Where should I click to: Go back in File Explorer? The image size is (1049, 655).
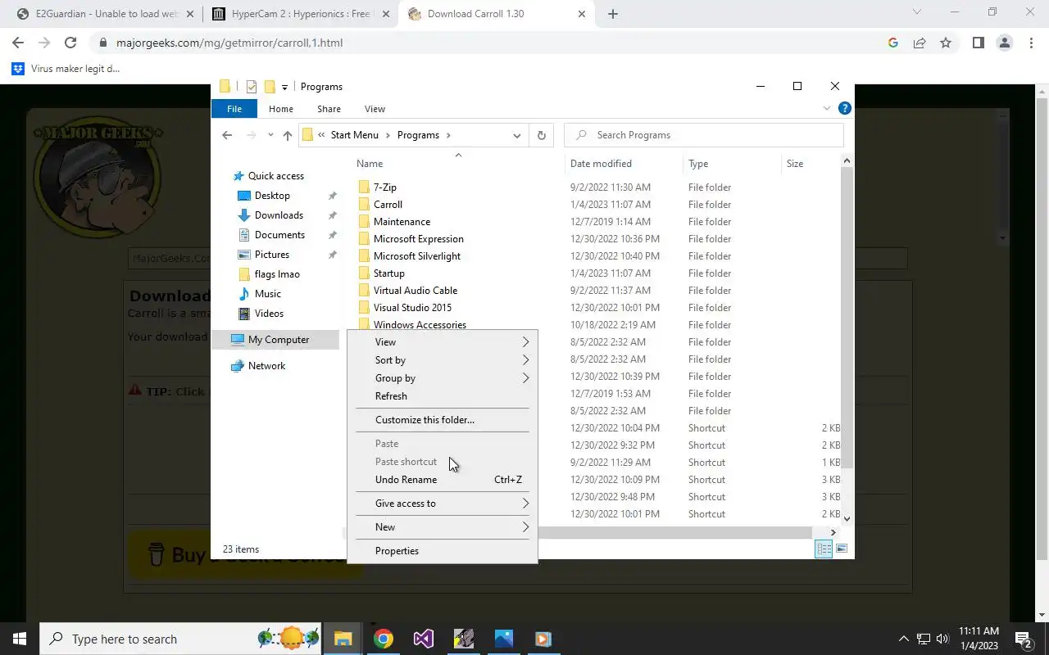click(x=227, y=135)
